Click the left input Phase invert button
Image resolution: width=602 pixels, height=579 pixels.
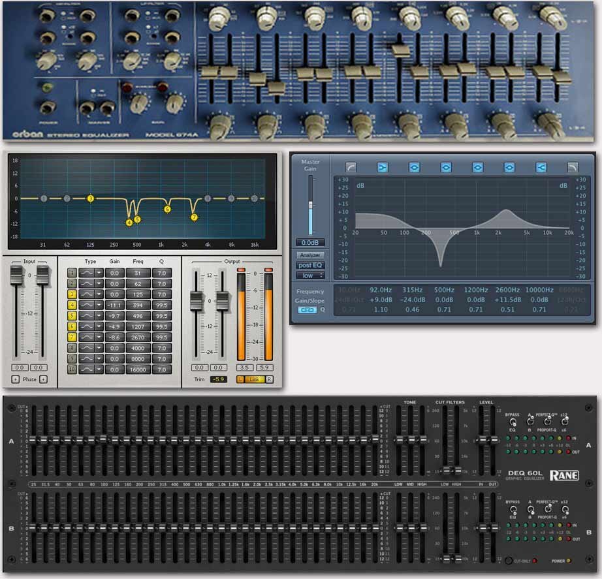coord(16,379)
